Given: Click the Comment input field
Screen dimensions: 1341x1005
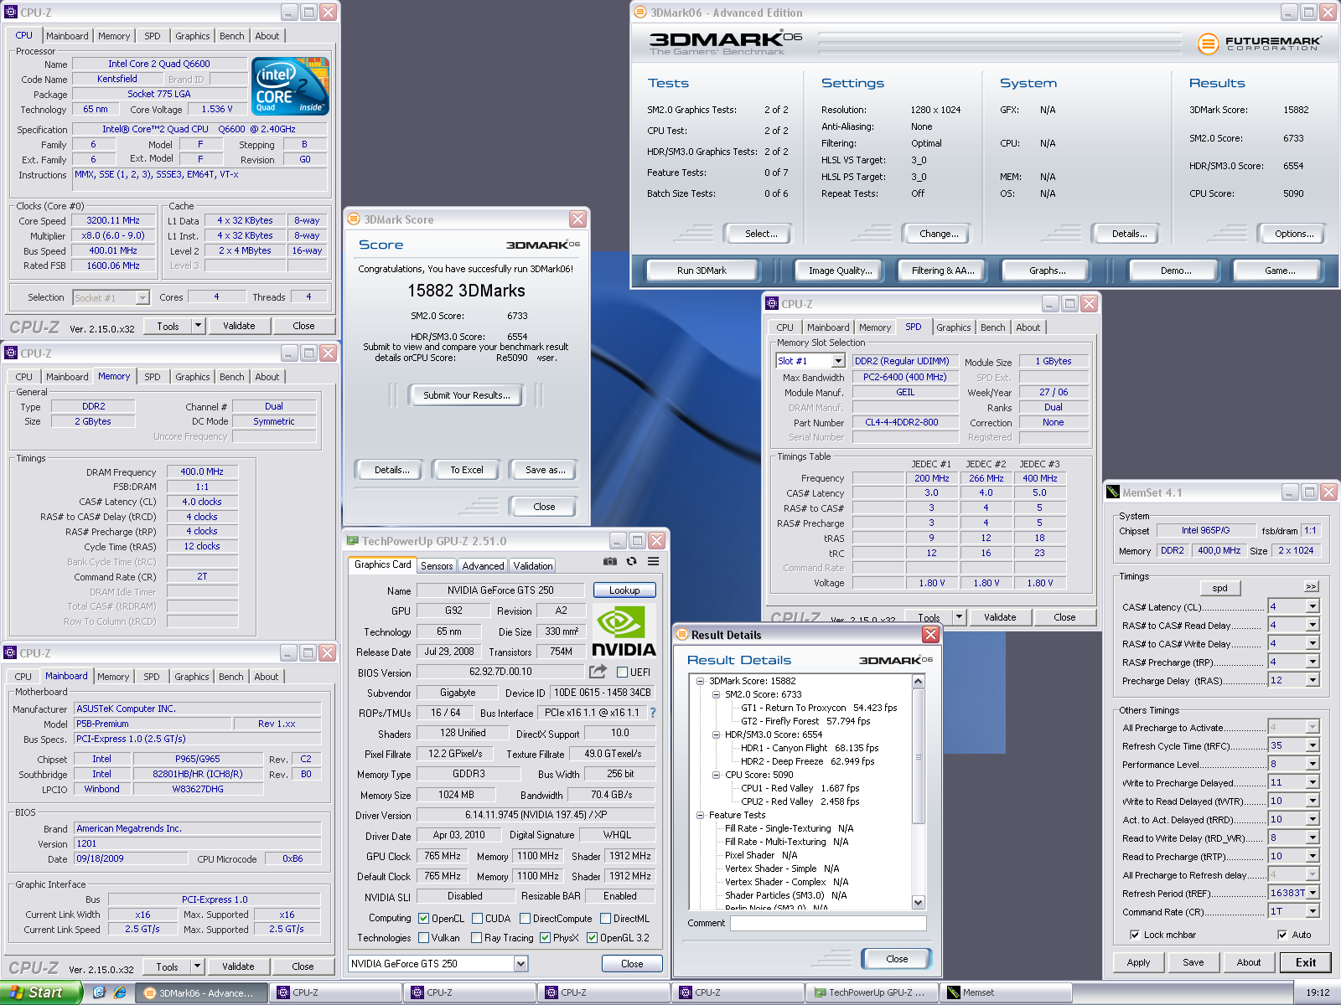Looking at the screenshot, I should click(827, 923).
